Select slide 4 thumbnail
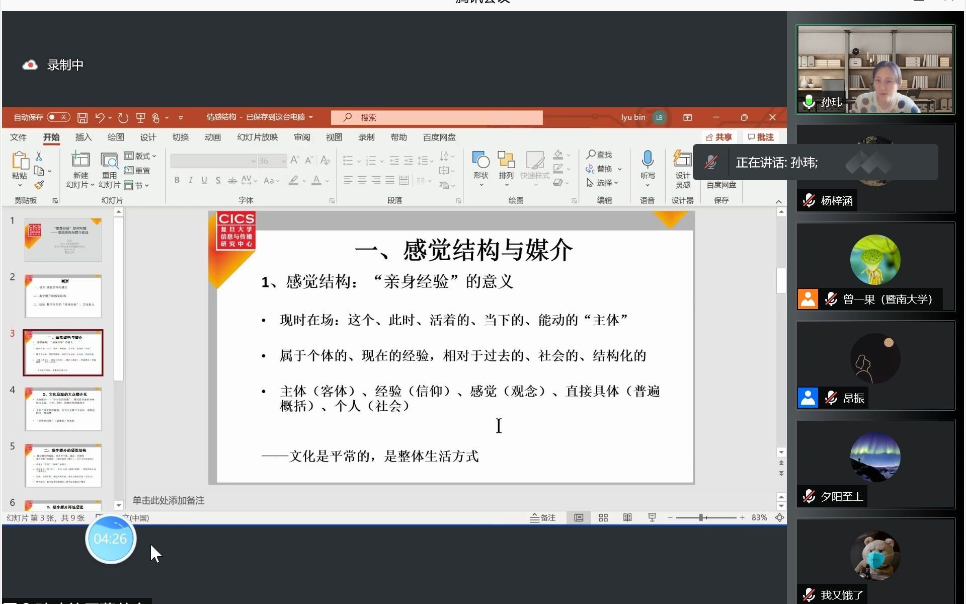966x604 pixels. click(63, 409)
